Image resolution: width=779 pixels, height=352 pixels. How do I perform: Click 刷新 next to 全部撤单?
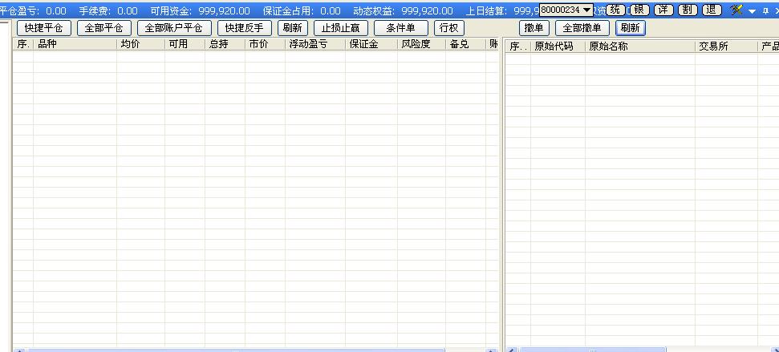coord(631,28)
